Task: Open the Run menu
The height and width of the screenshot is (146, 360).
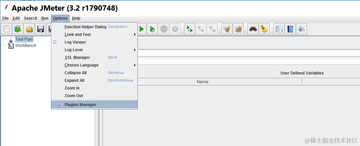Action: pos(45,18)
